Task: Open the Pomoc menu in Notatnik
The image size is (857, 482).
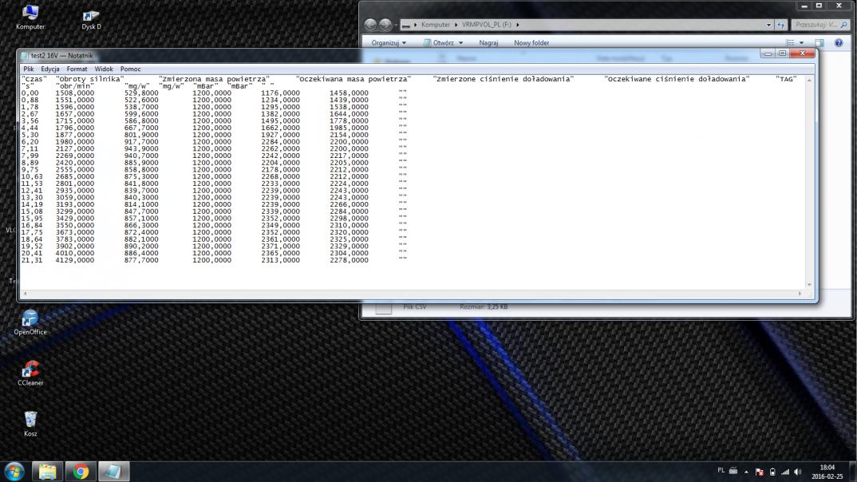Action: (x=130, y=69)
